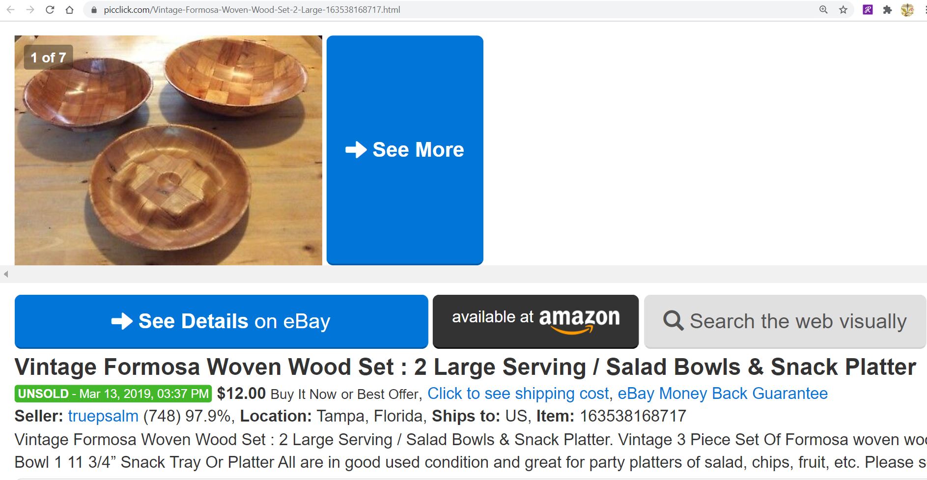Click the forward navigation arrow

tap(30, 9)
